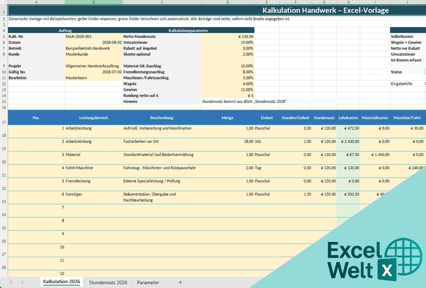Select the Facharbeiten vor Ort cell
The width and height of the screenshot is (426, 288).
(x=162, y=145)
